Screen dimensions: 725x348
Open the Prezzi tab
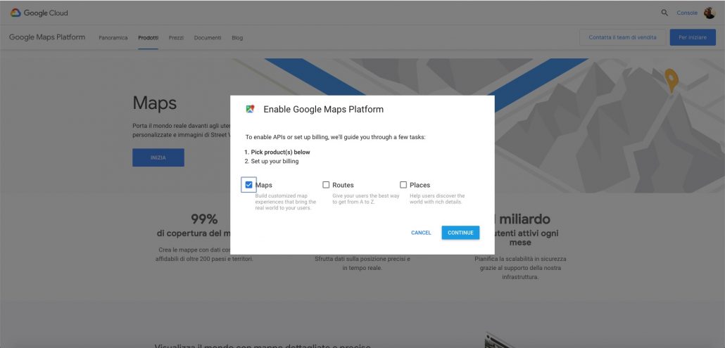(x=176, y=38)
